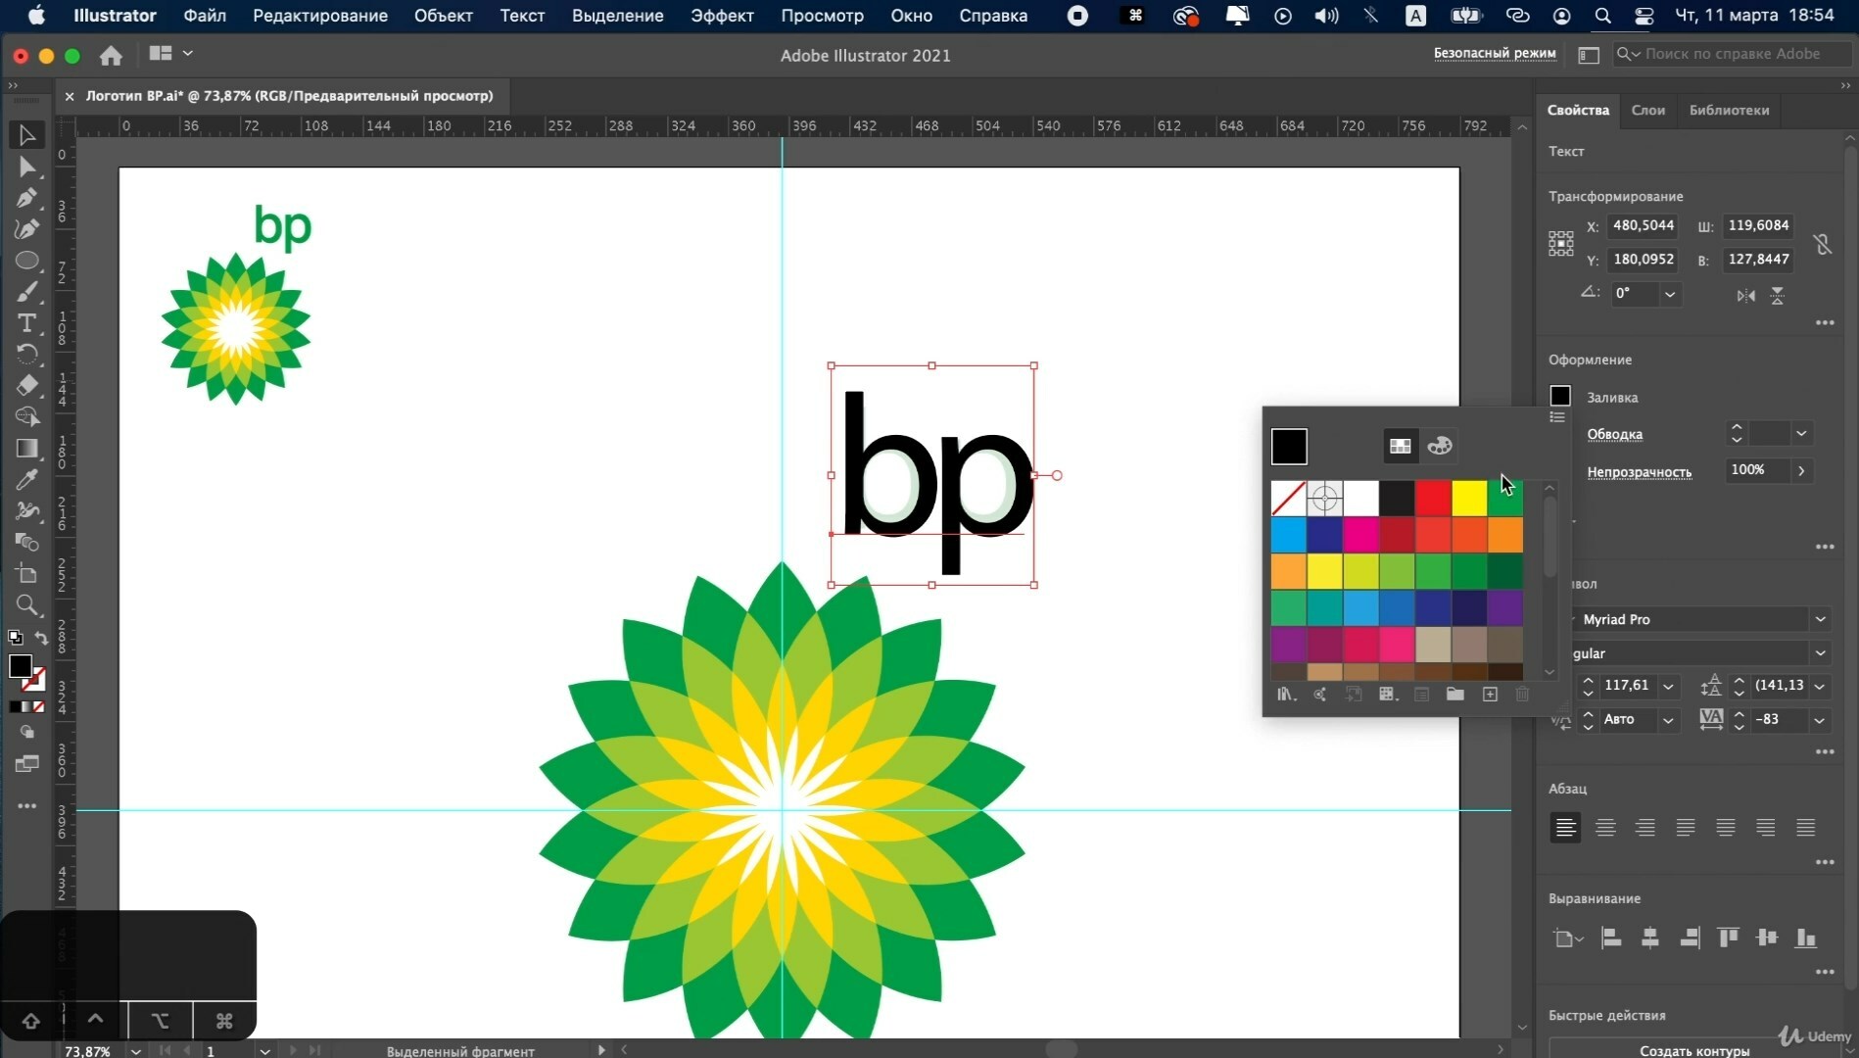Click default fill and stroke icon
Viewport: 1859px width, 1058px height.
(x=15, y=638)
